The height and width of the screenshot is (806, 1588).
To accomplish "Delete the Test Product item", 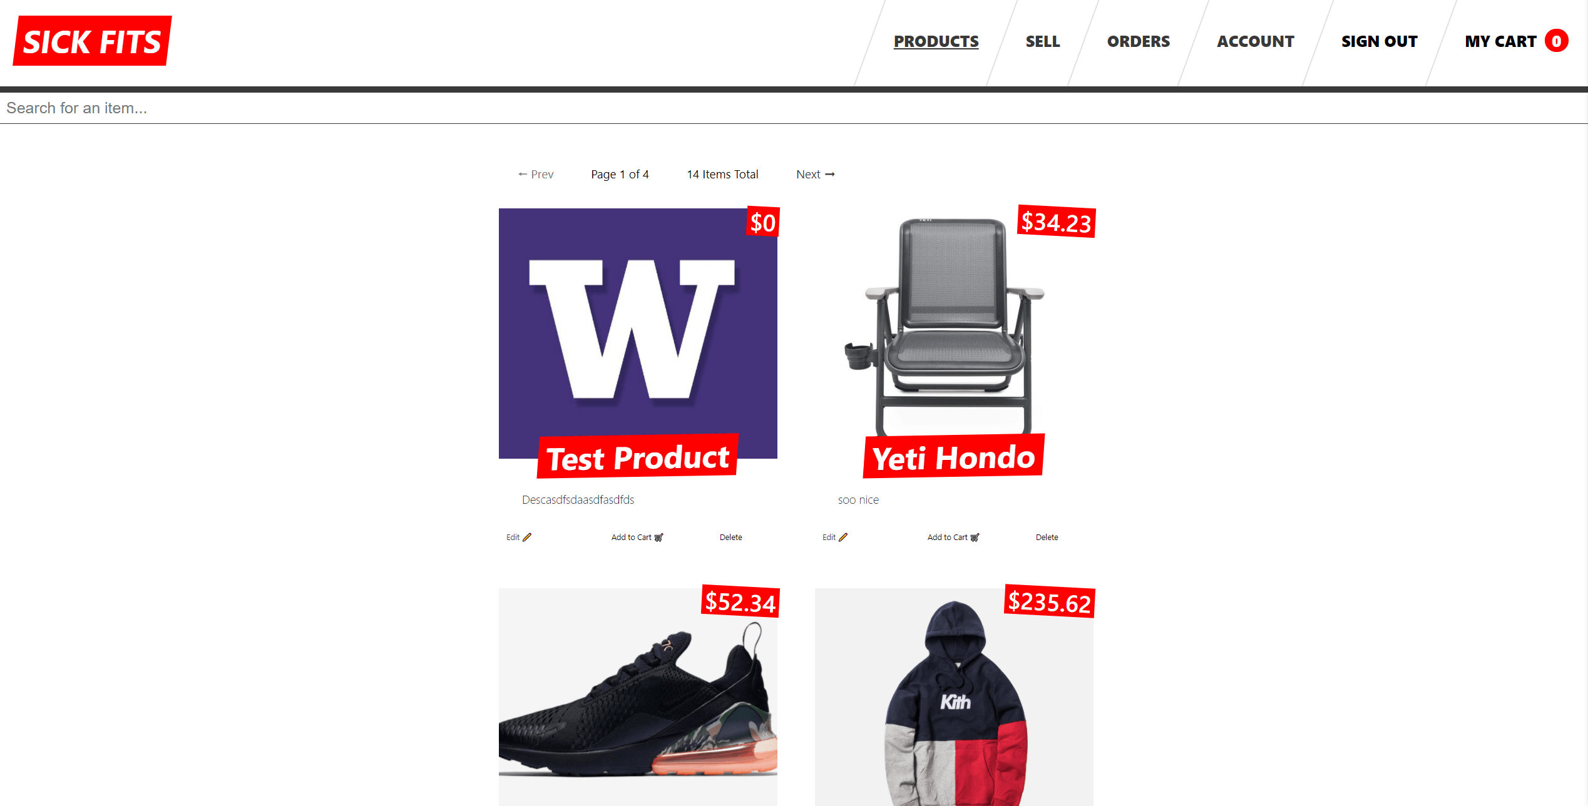I will pos(730,537).
